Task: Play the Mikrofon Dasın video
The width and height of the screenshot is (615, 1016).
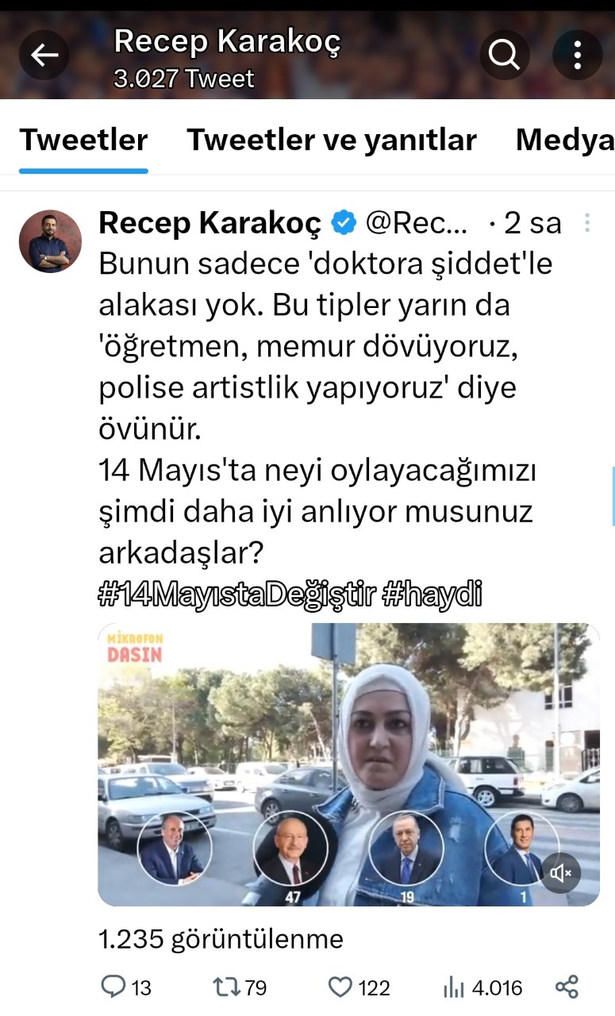Action: [348, 764]
